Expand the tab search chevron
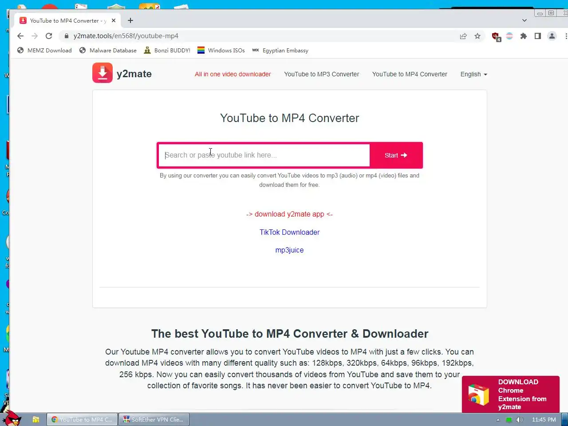 coord(525,20)
